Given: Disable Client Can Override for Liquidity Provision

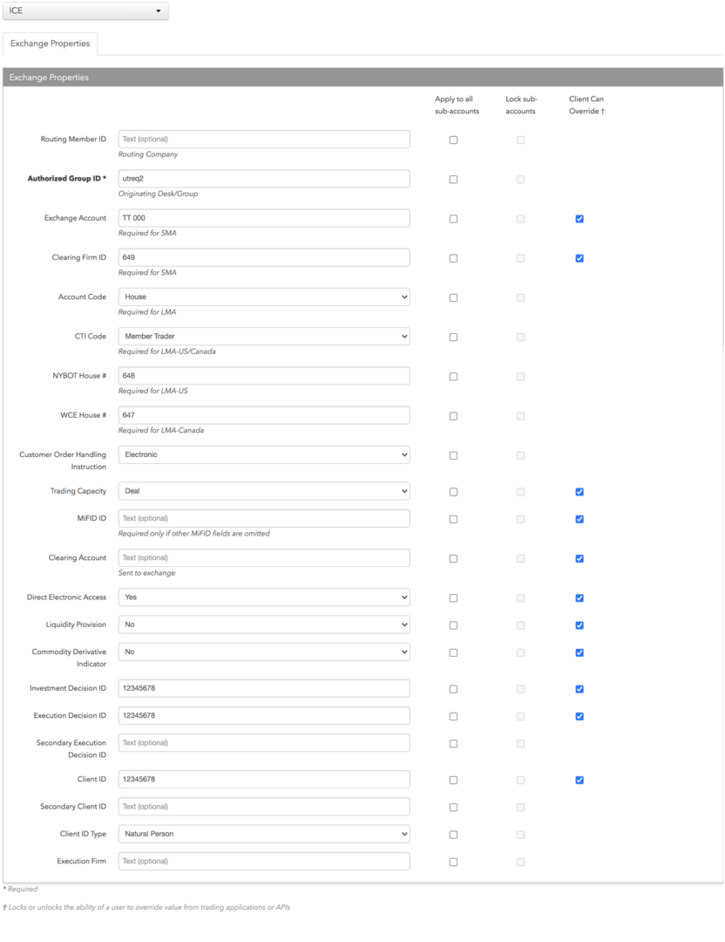Looking at the screenshot, I should pyautogui.click(x=579, y=625).
